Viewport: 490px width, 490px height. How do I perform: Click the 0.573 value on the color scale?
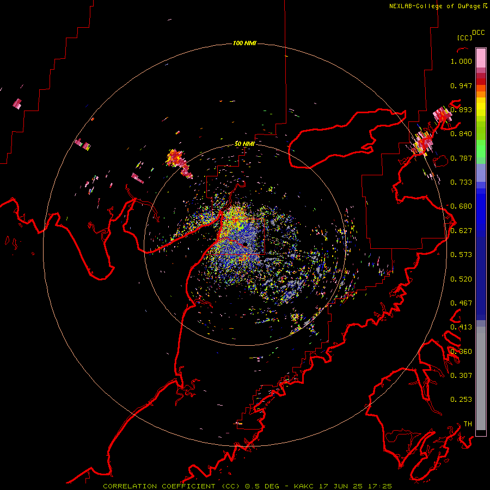pyautogui.click(x=461, y=255)
